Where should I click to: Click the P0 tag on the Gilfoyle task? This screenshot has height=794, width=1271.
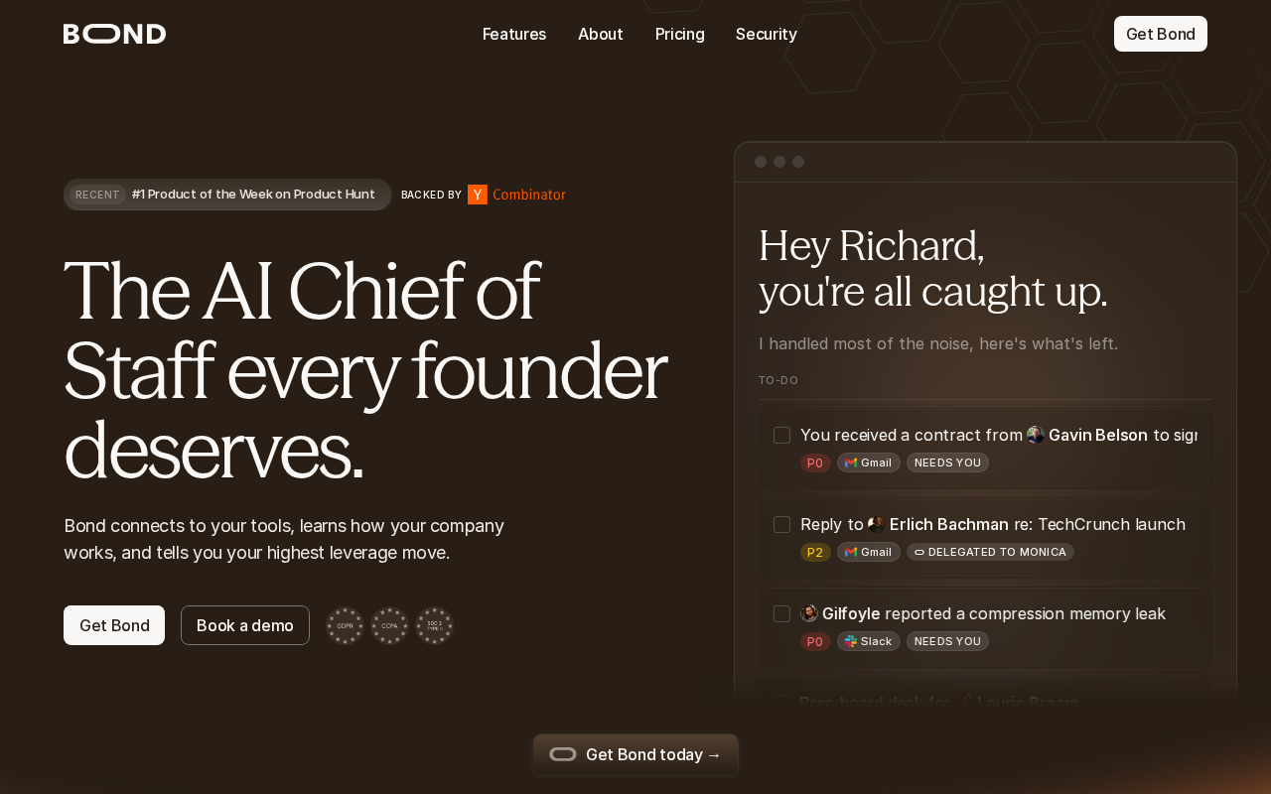(x=815, y=641)
